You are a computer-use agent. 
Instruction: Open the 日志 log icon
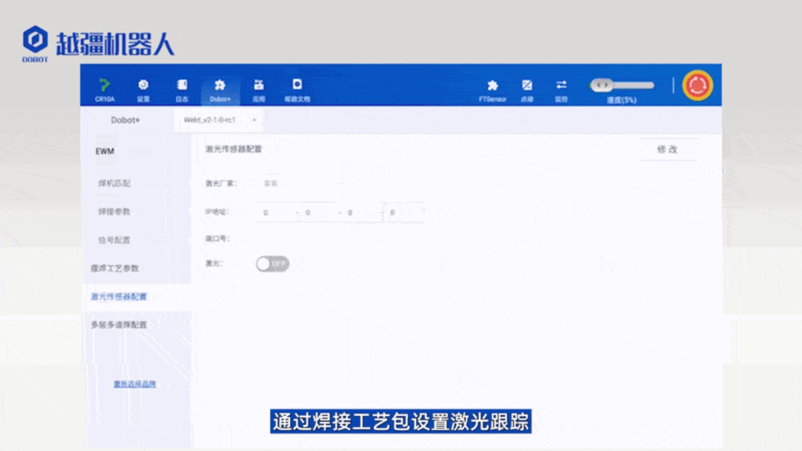(x=182, y=87)
